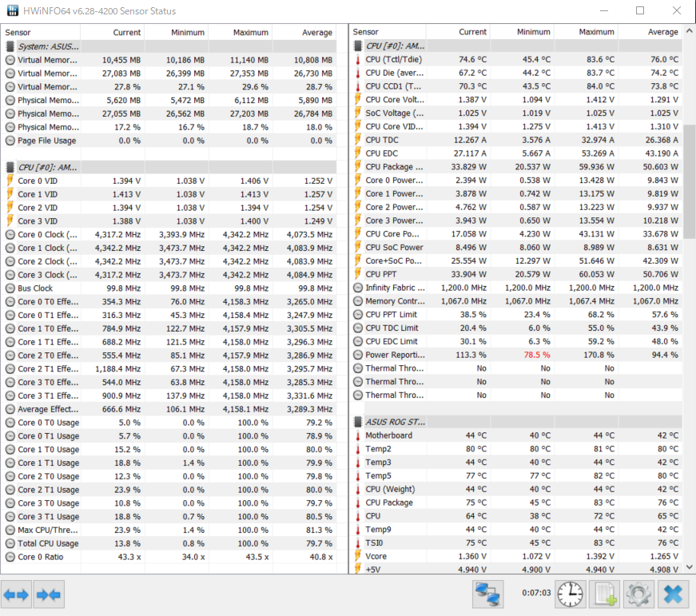Select the Max CPU/Thre... usage row

[169, 530]
